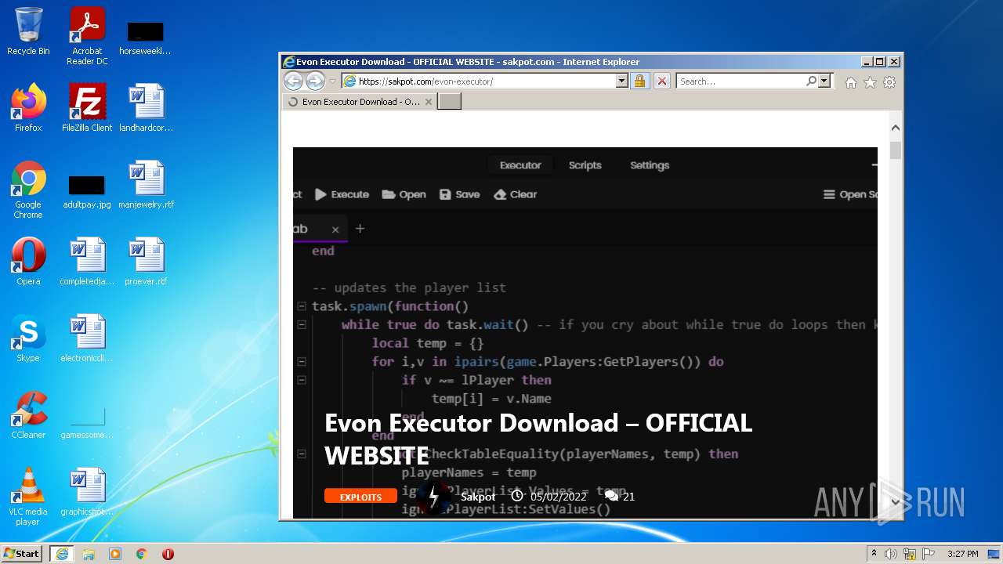
Task: Open graphicshot document file
Action: (x=87, y=492)
